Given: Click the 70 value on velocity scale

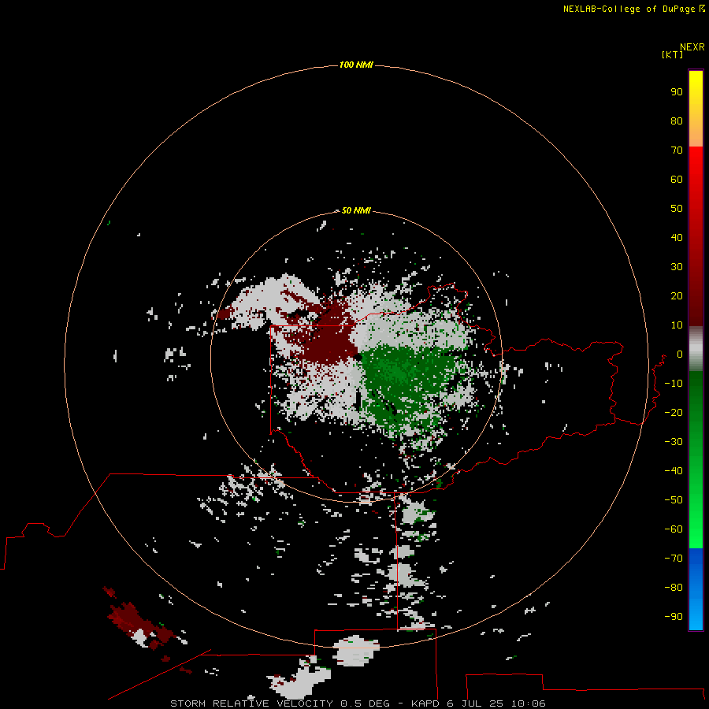Looking at the screenshot, I should click(x=677, y=150).
